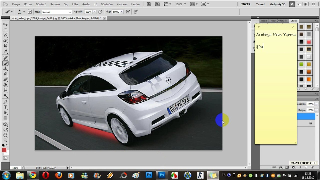Select the Smudge tool
320x180 pixels.
tap(5, 90)
